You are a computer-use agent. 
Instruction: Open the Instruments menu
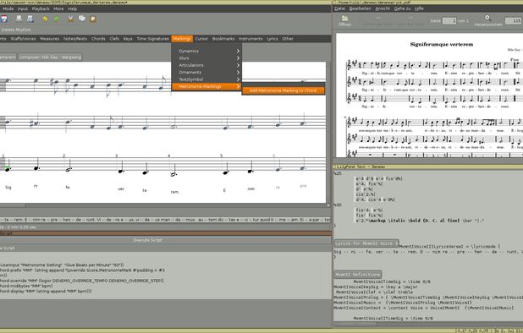click(x=250, y=39)
